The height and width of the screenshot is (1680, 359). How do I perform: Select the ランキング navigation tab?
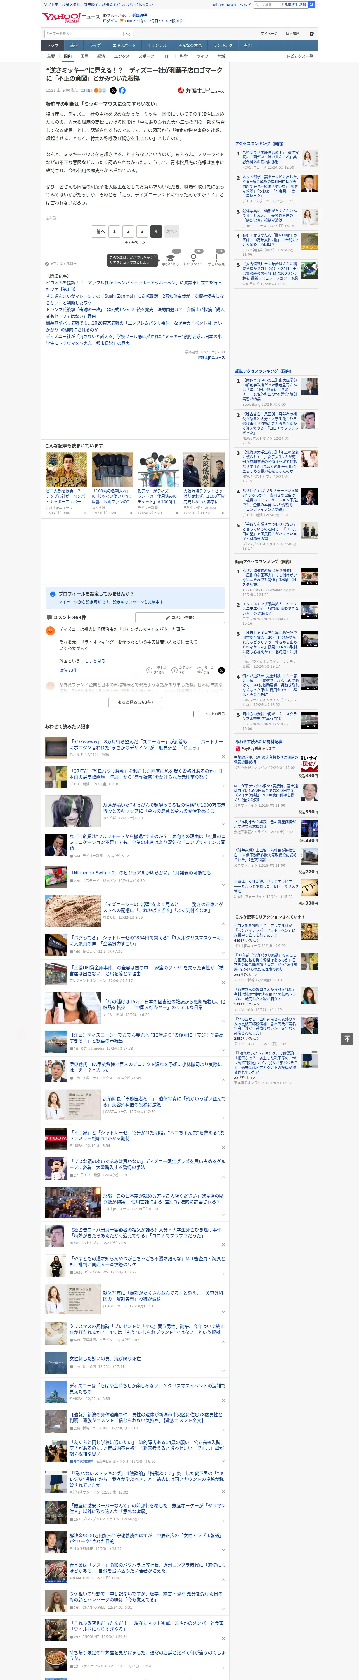tap(223, 46)
